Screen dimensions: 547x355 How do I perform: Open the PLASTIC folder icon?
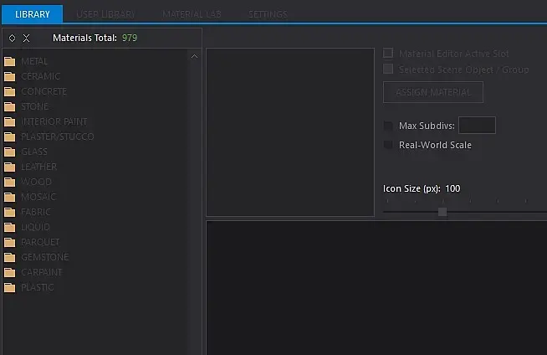pos(10,287)
